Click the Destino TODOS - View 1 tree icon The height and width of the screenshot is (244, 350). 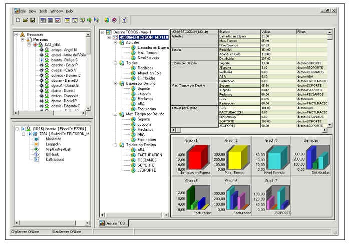(109, 32)
